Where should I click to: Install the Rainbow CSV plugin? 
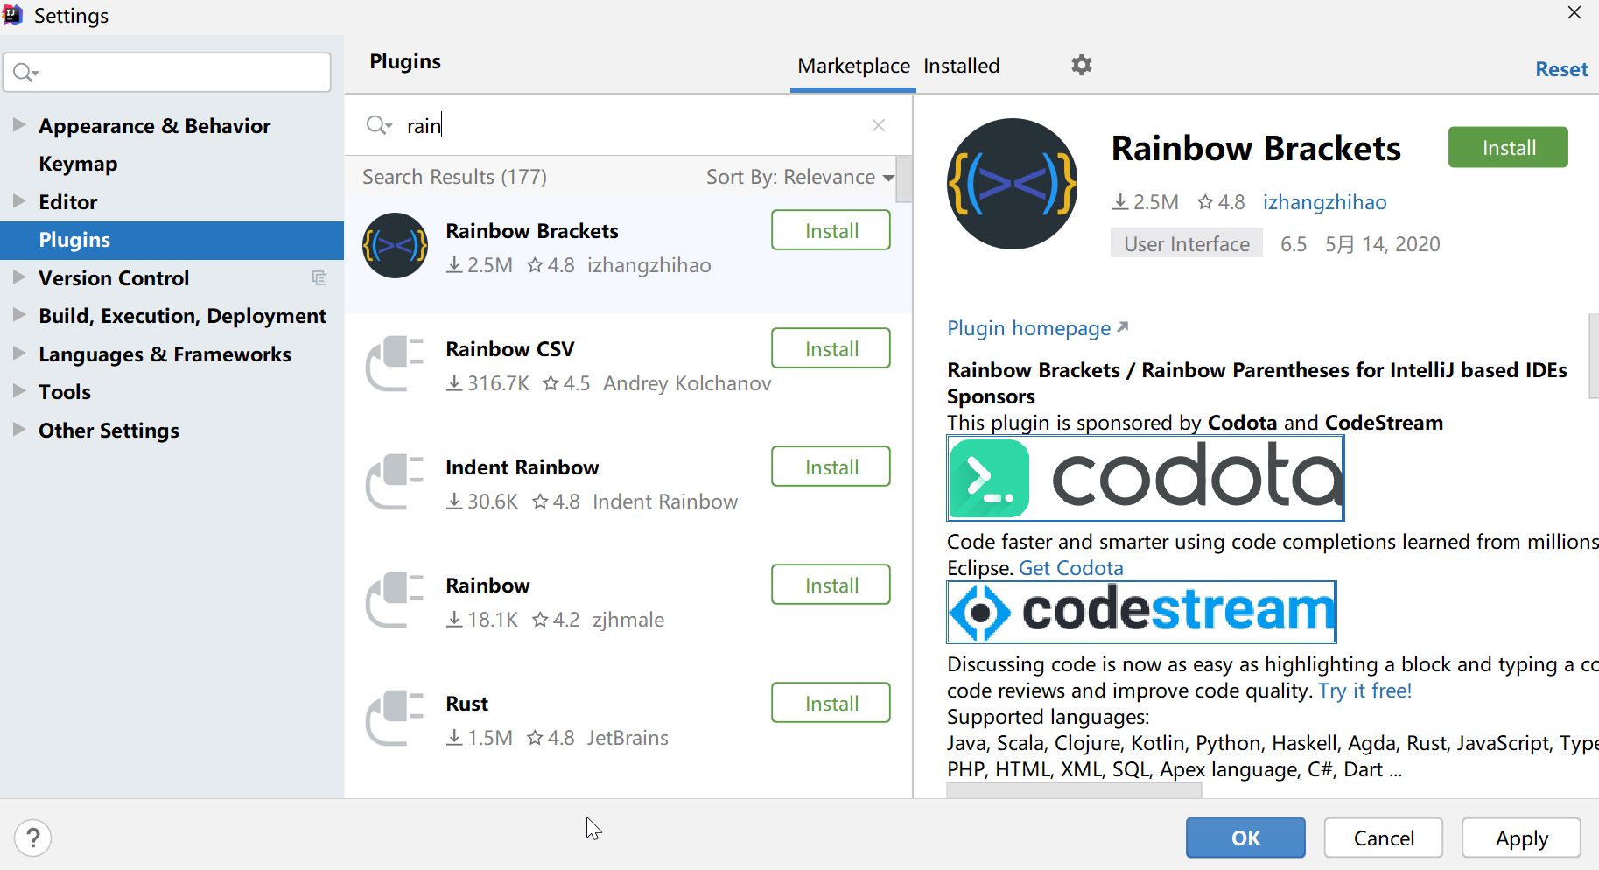coord(831,348)
